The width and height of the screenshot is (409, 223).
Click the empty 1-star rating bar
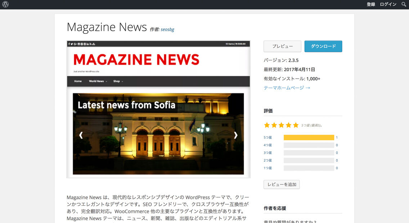tap(309, 168)
